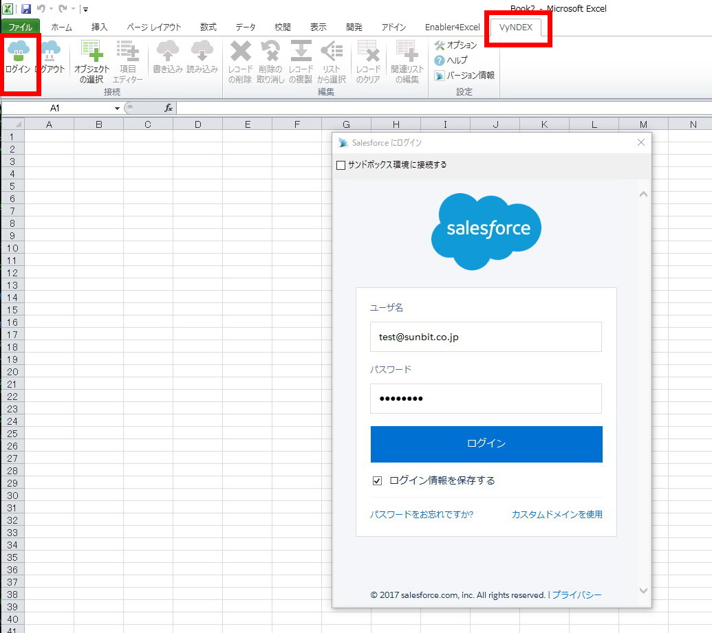Switch to the Enabler4Excel tab
The width and height of the screenshot is (712, 633).
click(452, 27)
